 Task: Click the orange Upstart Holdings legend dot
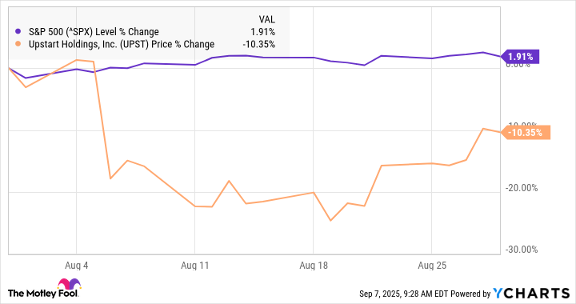click(18, 44)
